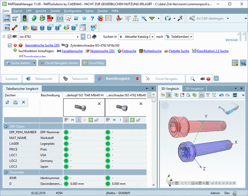Viewport: 248px width, 196px height.
Task: Click the search help icon at right
Action: (x=243, y=63)
